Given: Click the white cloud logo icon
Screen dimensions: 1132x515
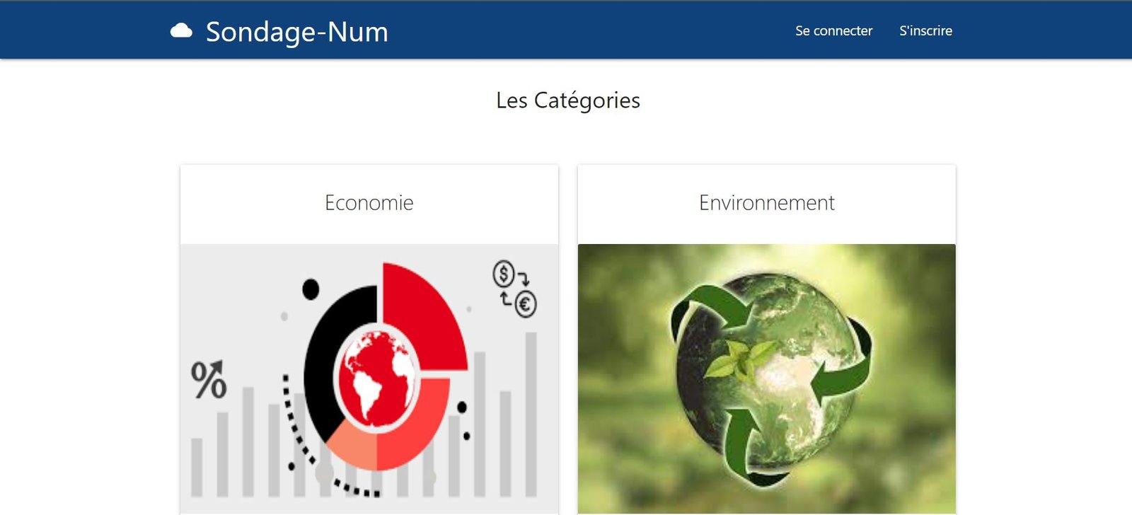Looking at the screenshot, I should tap(181, 31).
